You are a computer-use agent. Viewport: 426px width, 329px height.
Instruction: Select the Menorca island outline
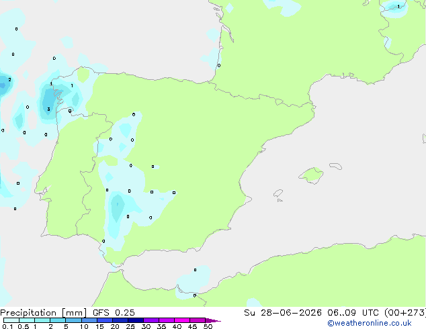coord(336,166)
